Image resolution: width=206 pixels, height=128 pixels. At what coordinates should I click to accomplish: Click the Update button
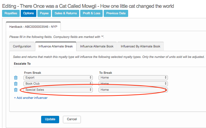tap(50, 119)
